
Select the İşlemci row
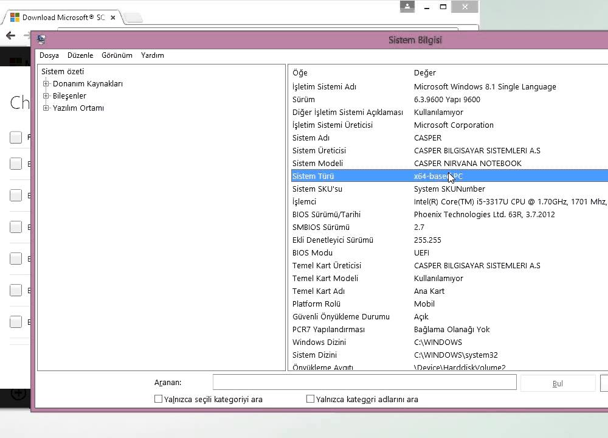(449, 202)
